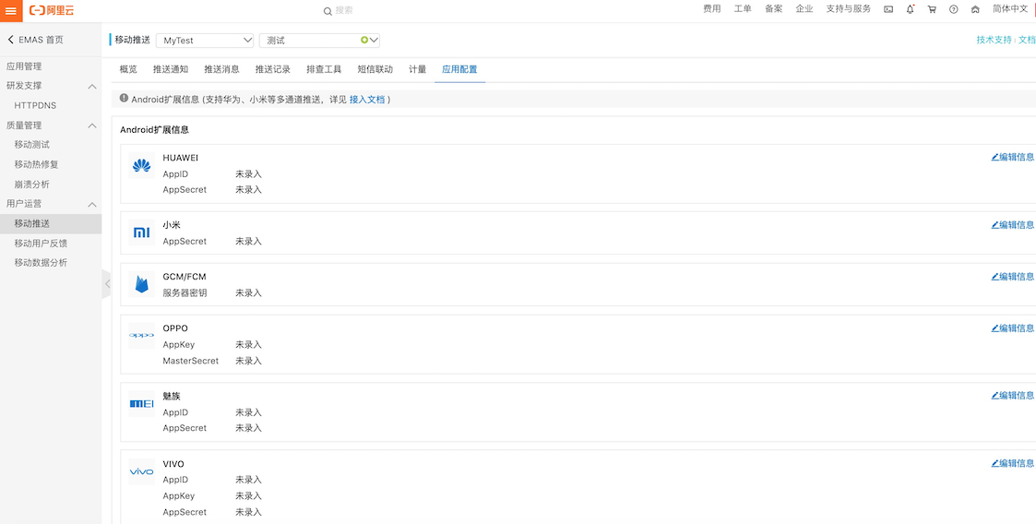Open 费用 in top navigation

[x=711, y=9]
